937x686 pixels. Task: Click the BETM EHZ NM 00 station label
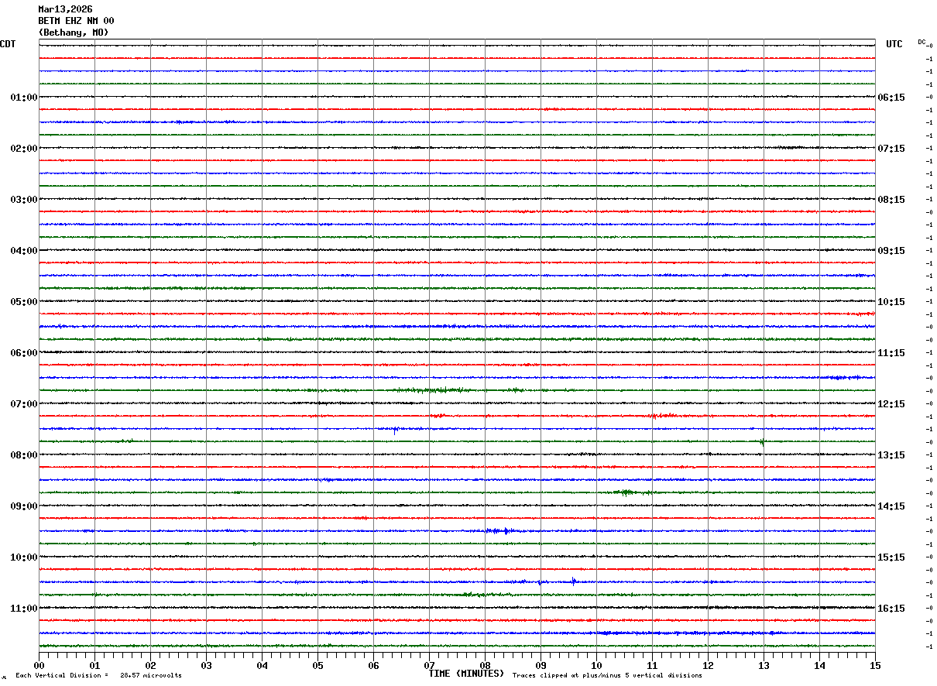76,21
